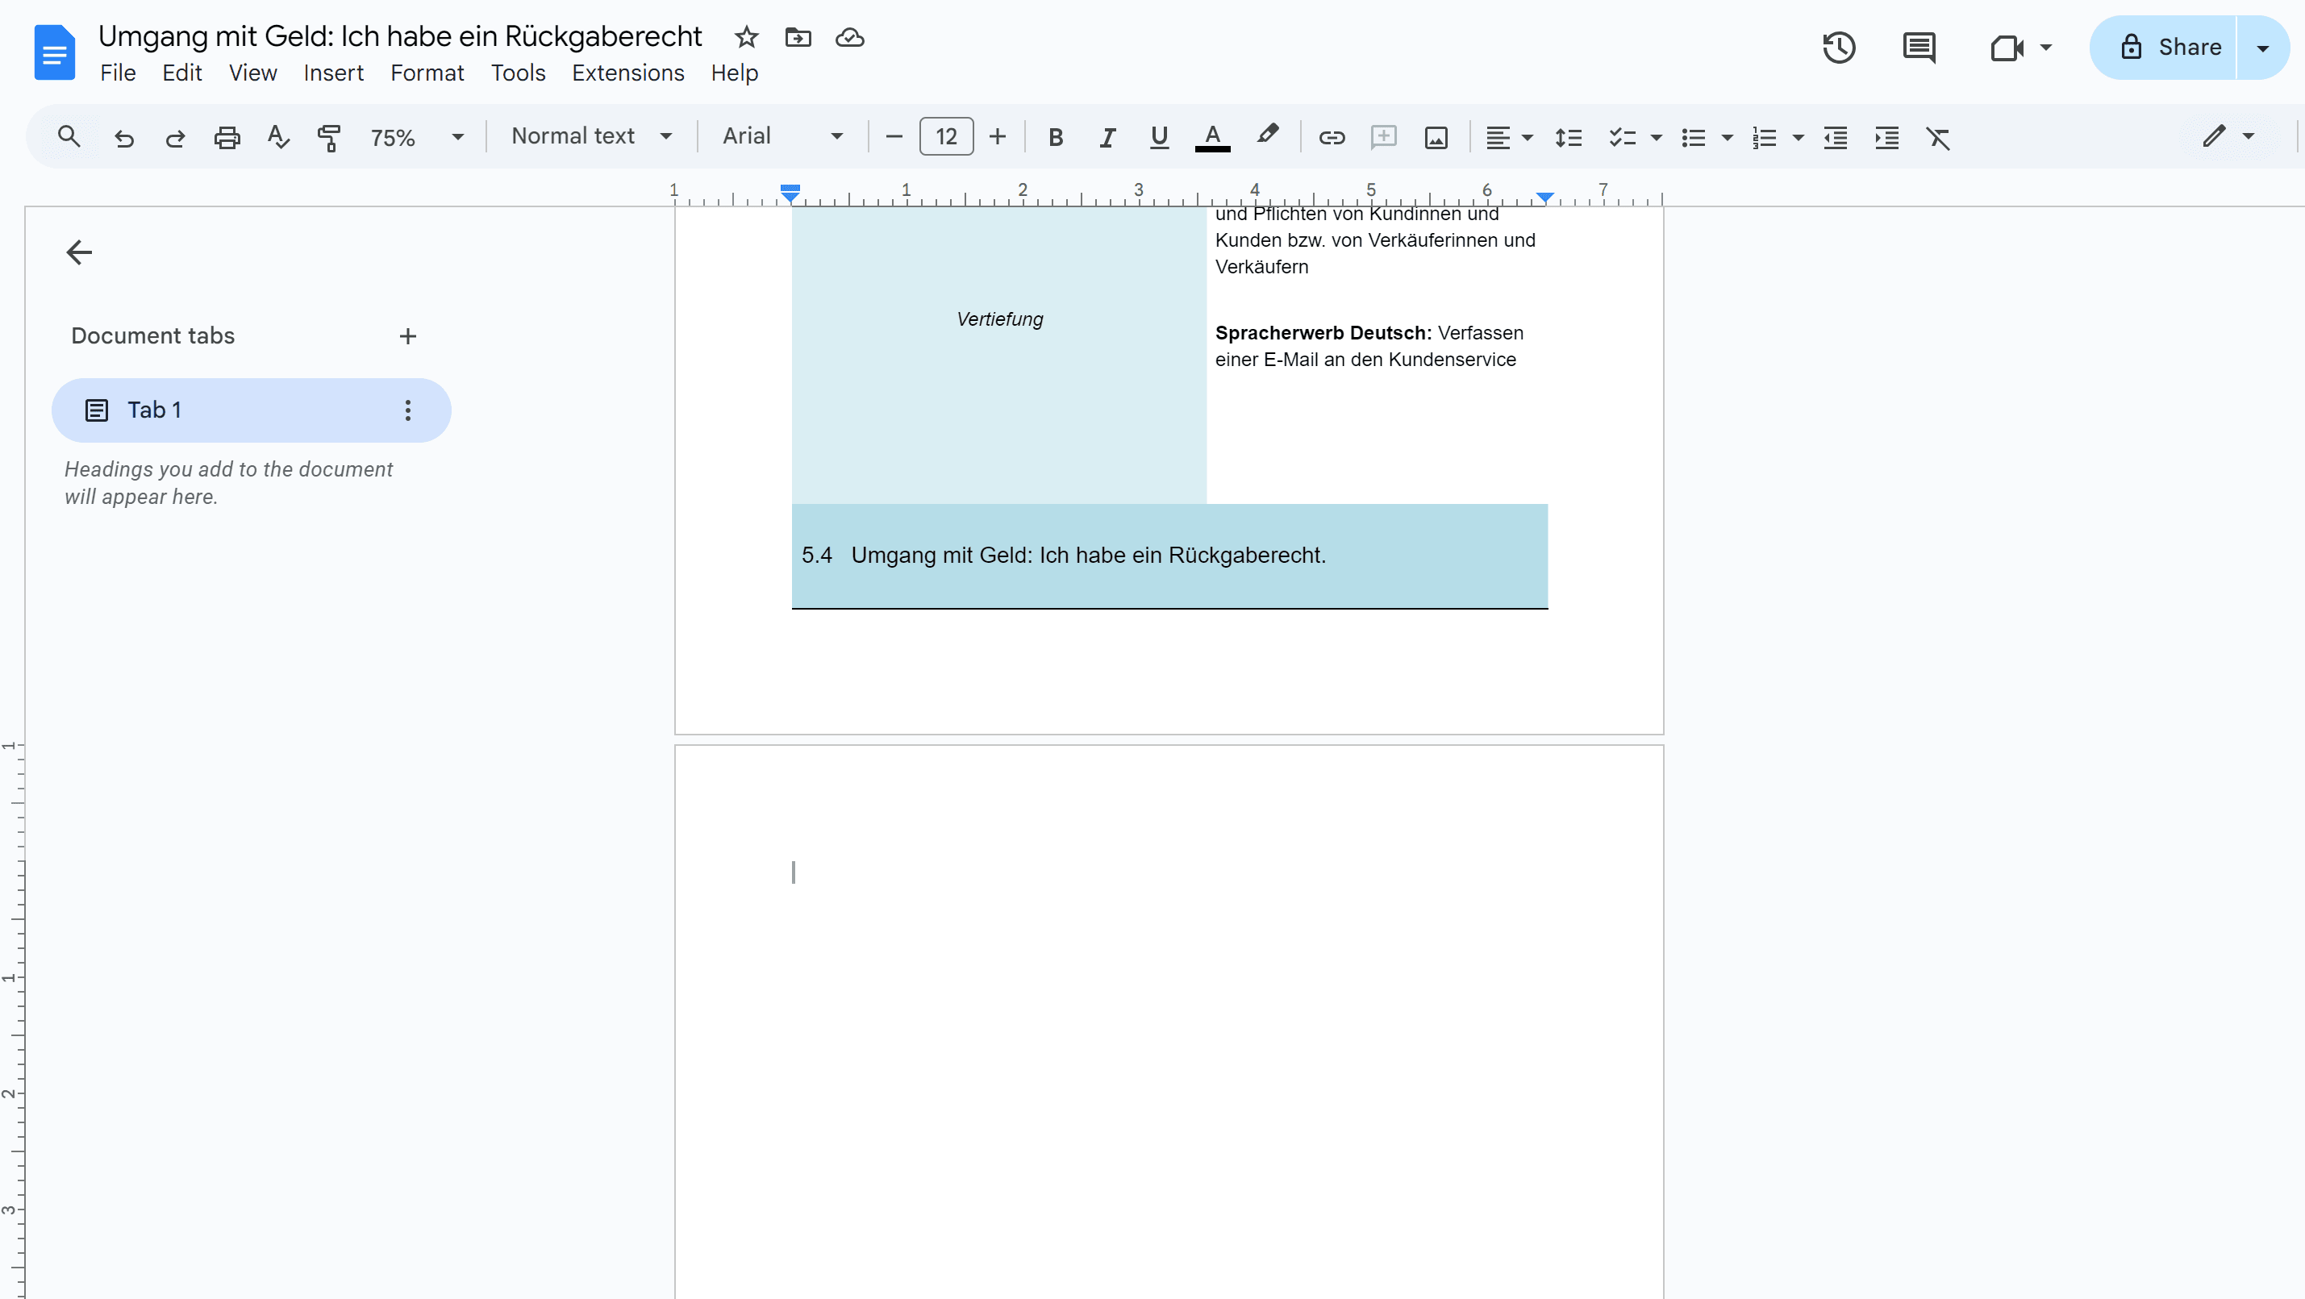Screen dimensions: 2305x1299
Task: Open the Insert menu
Action: pos(333,73)
